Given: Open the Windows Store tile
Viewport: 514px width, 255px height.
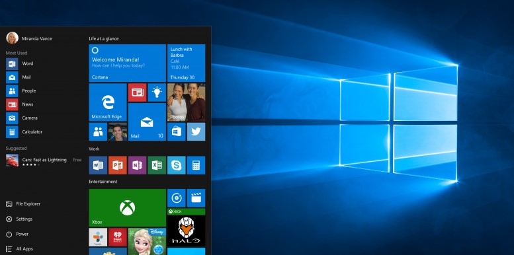Looking at the screenshot, I should pos(177,131).
